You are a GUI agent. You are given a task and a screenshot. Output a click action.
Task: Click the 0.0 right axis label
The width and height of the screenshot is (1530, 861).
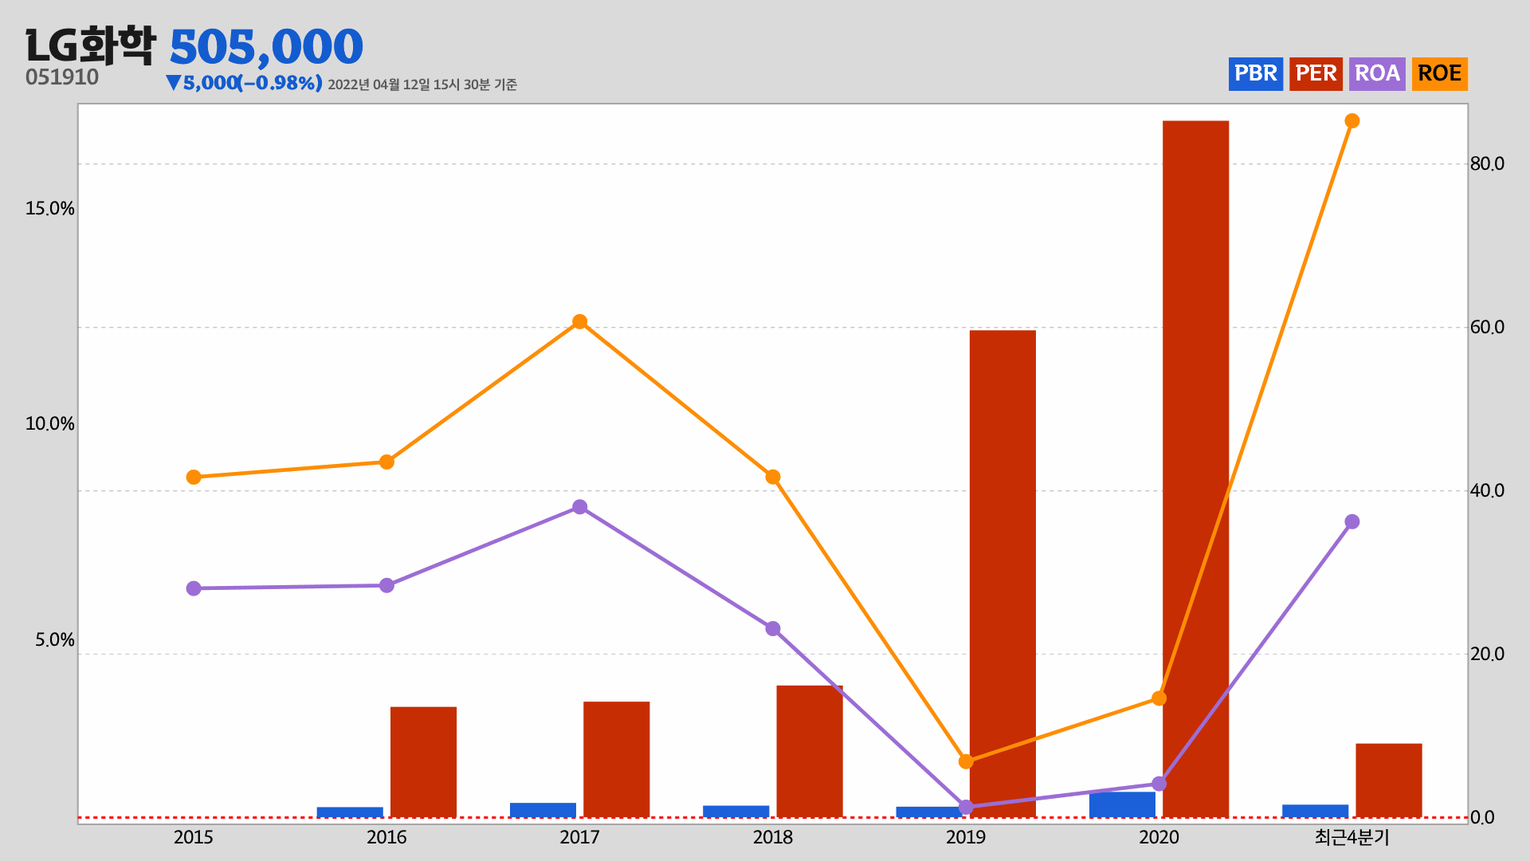pyautogui.click(x=1483, y=817)
